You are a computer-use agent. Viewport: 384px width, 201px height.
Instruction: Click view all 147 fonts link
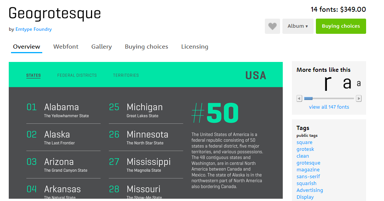(x=329, y=107)
